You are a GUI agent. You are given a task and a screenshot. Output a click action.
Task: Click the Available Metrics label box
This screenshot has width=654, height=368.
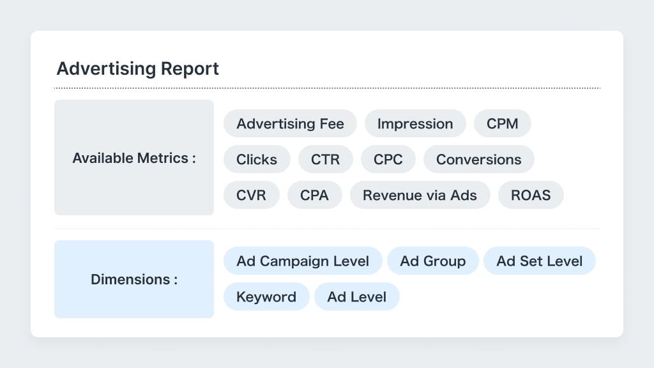134,158
